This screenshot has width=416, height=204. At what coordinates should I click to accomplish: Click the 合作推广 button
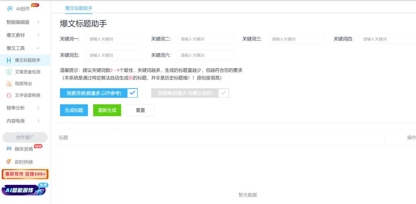click(x=25, y=137)
